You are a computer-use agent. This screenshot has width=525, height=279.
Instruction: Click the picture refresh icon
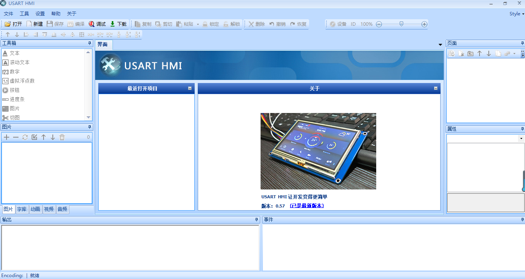(x=25, y=137)
